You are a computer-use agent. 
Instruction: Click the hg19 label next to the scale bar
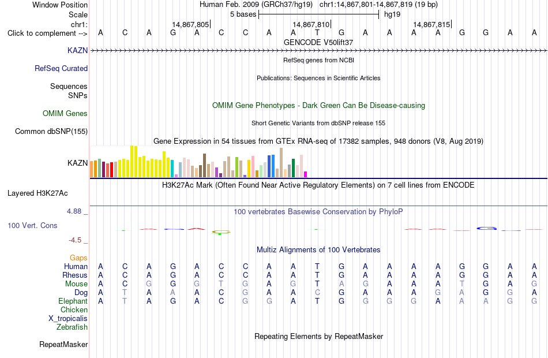pos(392,14)
